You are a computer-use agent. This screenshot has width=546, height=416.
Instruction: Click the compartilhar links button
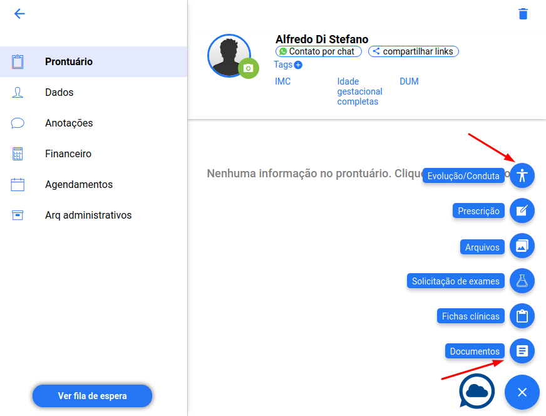(x=413, y=51)
